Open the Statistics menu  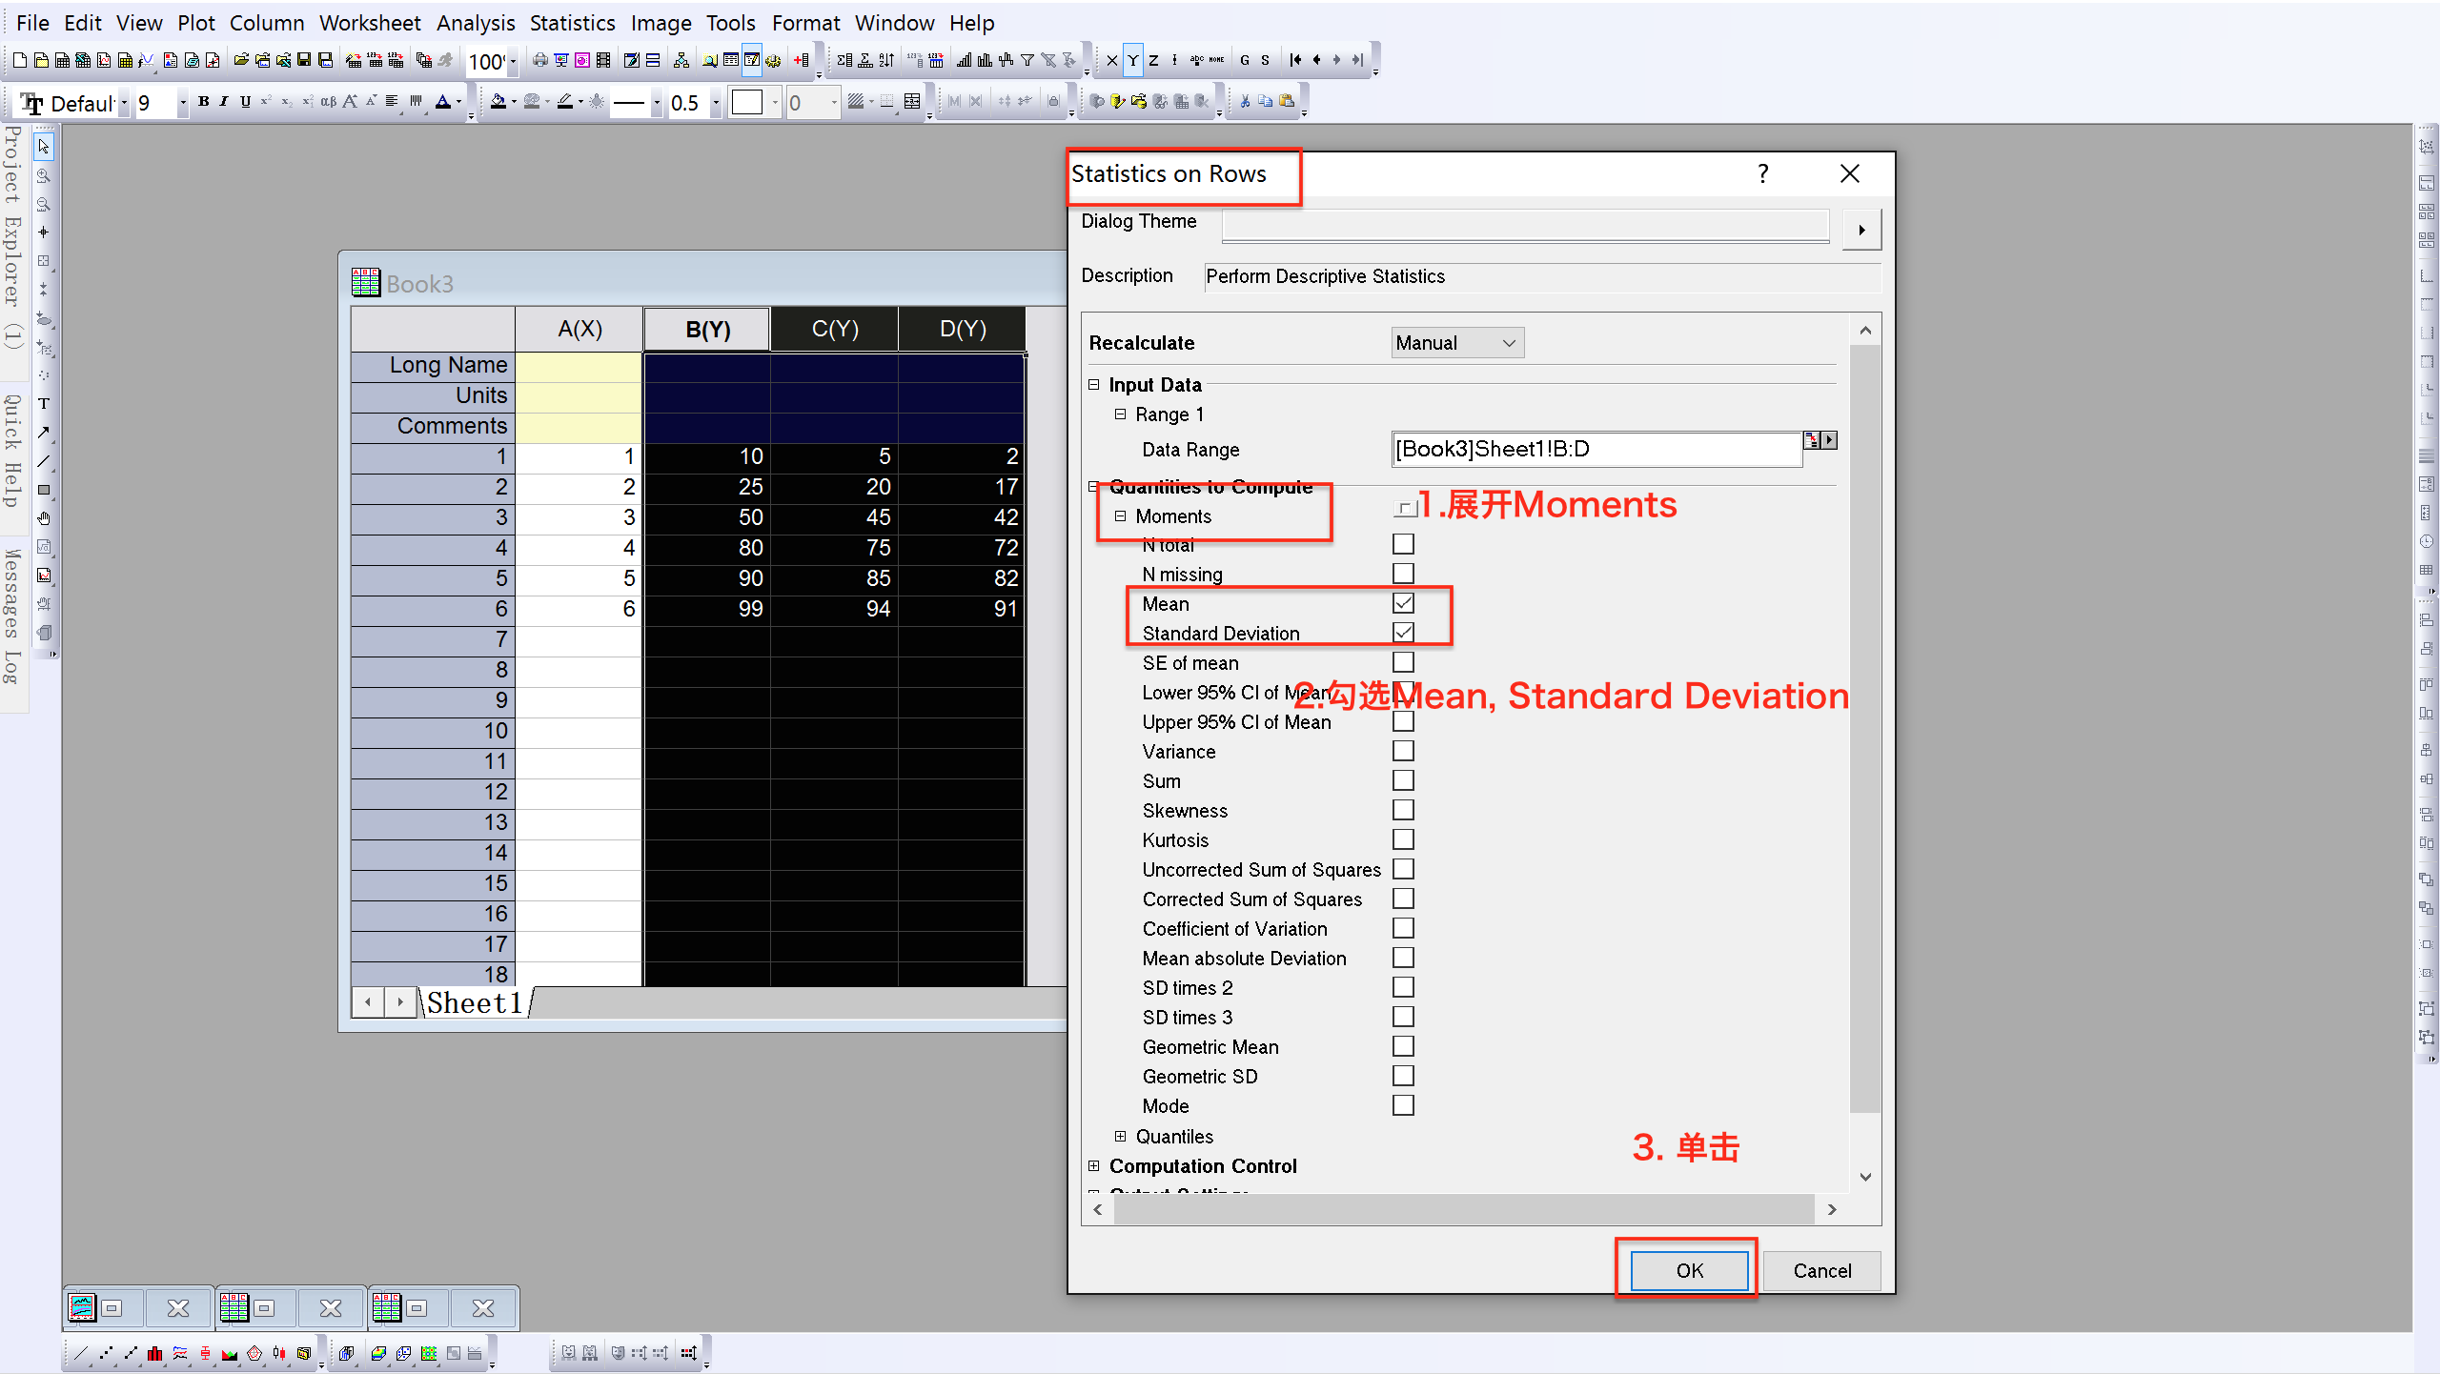(572, 23)
